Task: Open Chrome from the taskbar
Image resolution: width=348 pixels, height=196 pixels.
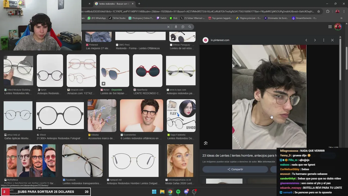Action: coord(170,192)
